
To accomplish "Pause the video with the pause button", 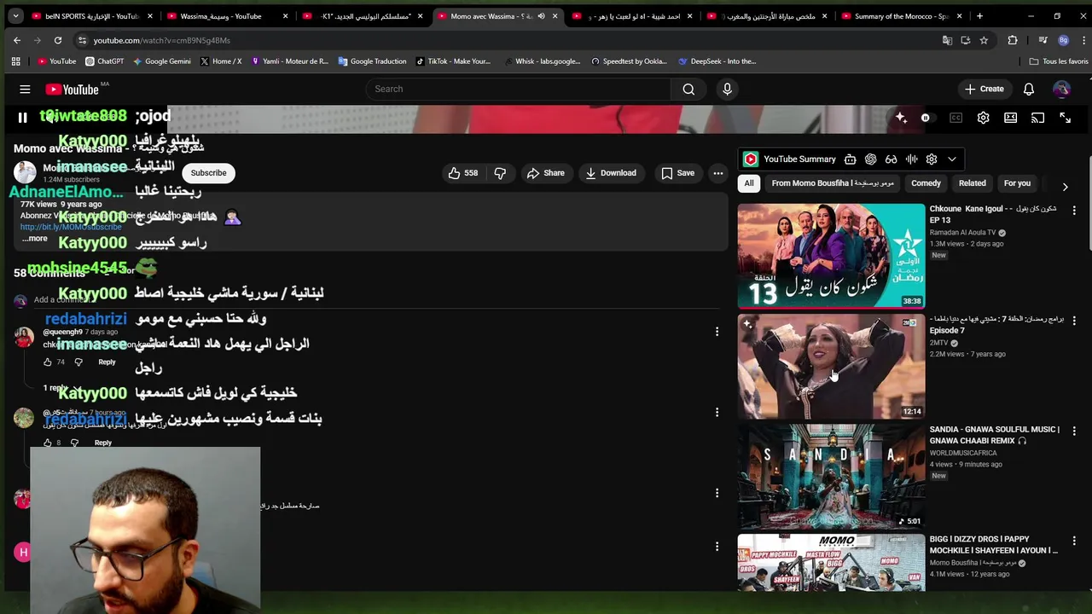I will 23,118.
